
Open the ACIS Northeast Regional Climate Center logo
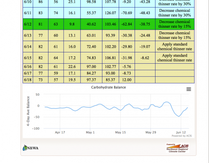(177, 148)
